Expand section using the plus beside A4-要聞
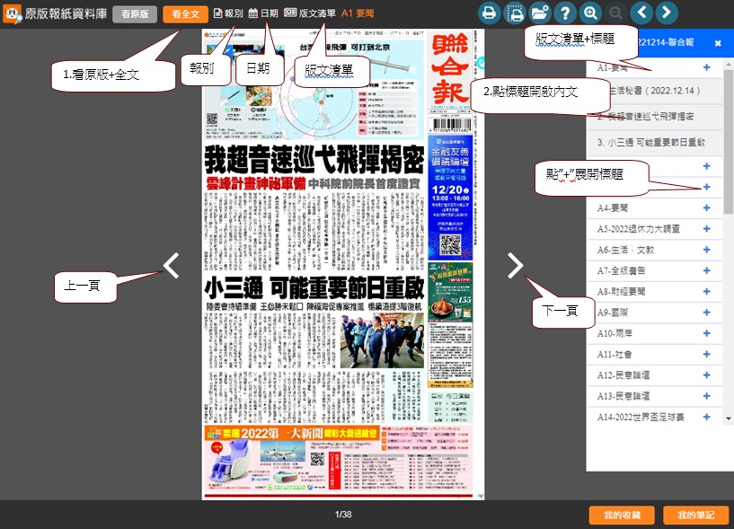This screenshot has width=734, height=529. pyautogui.click(x=706, y=207)
